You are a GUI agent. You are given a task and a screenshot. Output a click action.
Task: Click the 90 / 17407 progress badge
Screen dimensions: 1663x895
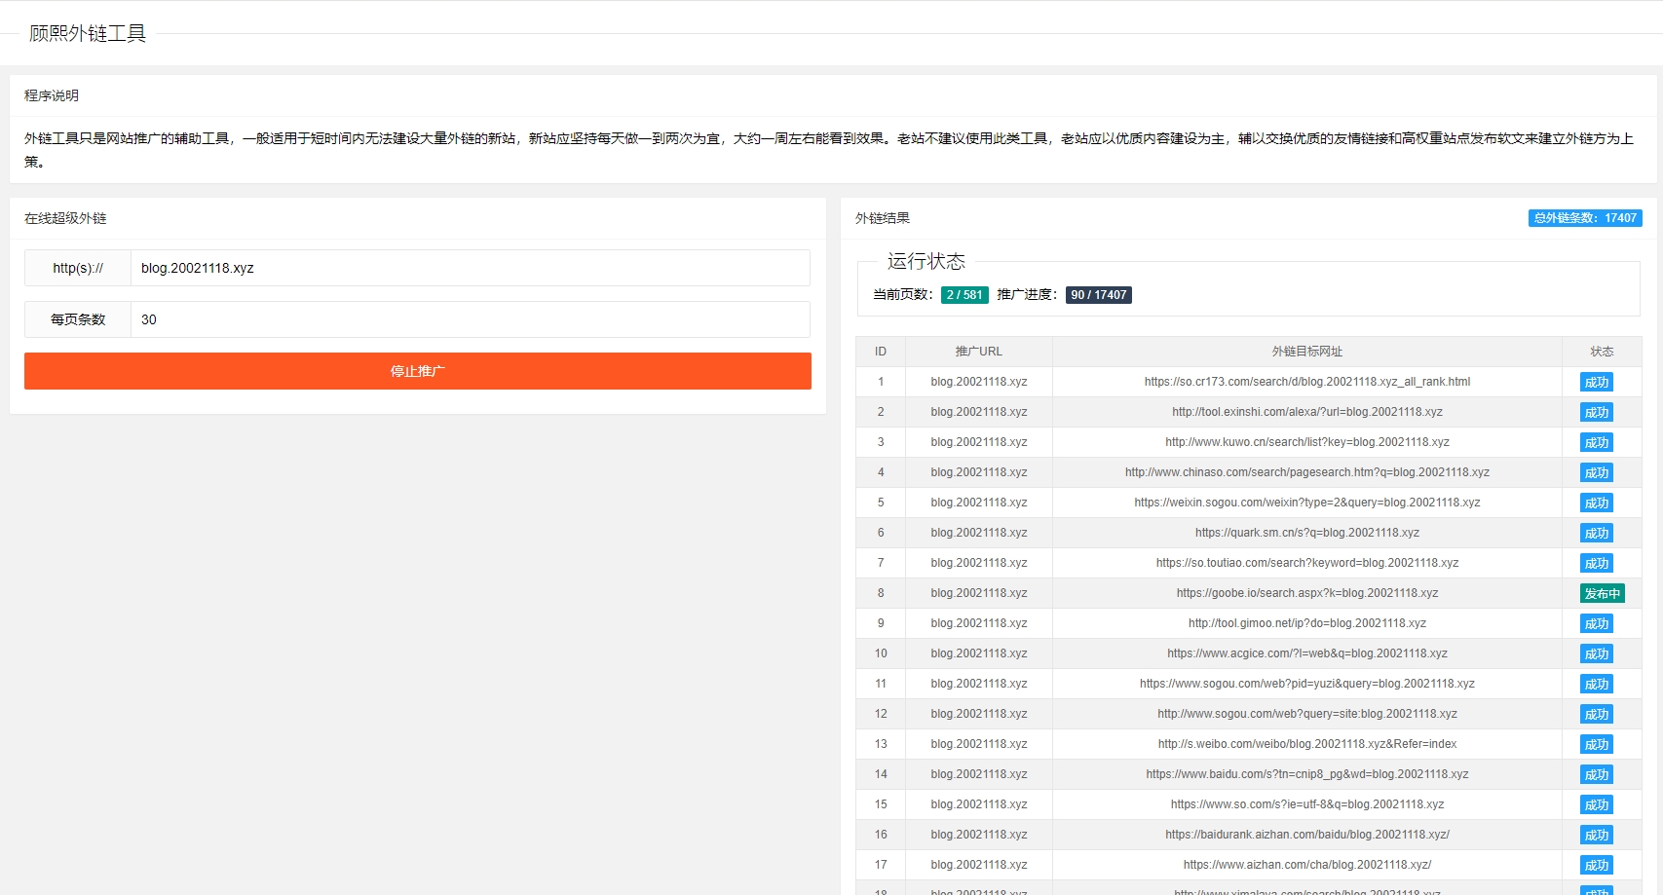pos(1098,295)
